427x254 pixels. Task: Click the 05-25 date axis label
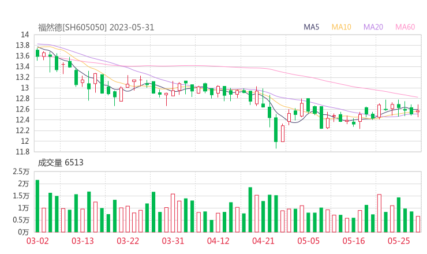click(x=399, y=241)
